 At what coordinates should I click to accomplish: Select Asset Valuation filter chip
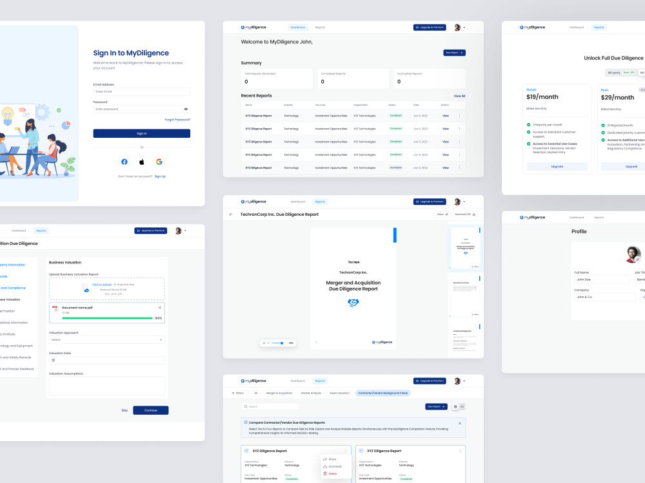click(339, 393)
